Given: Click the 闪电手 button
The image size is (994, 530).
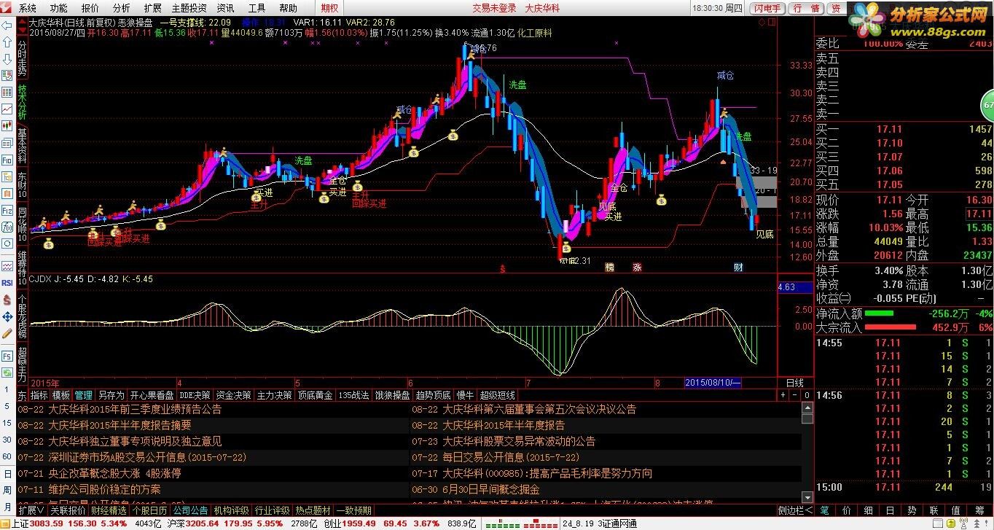Looking at the screenshot, I should click(766, 8).
